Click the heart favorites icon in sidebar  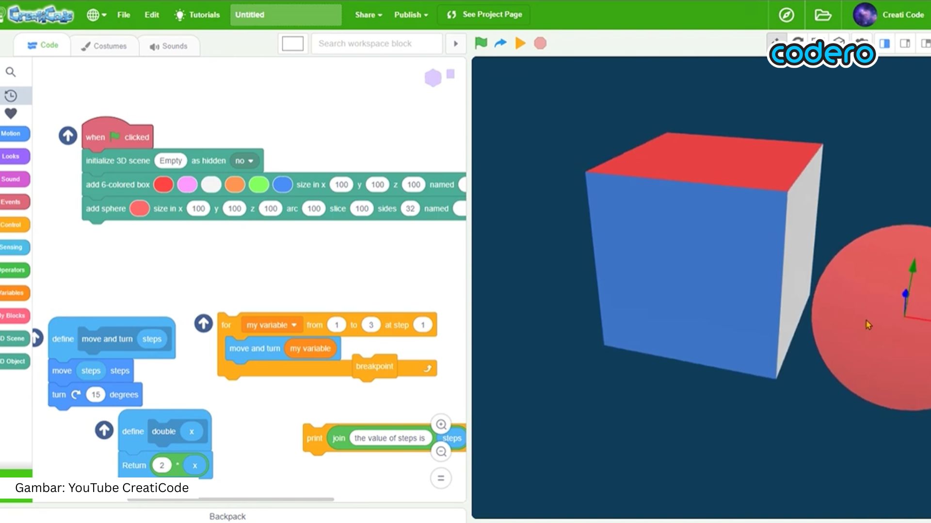click(x=11, y=114)
